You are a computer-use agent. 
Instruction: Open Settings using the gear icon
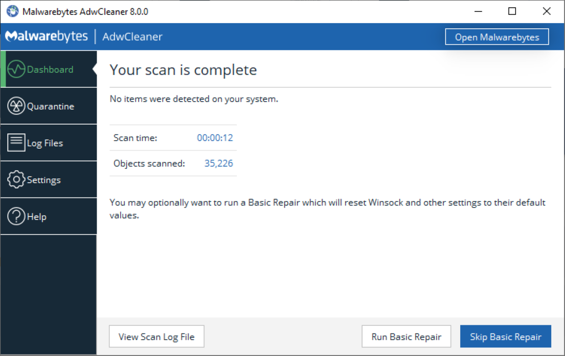(x=15, y=180)
